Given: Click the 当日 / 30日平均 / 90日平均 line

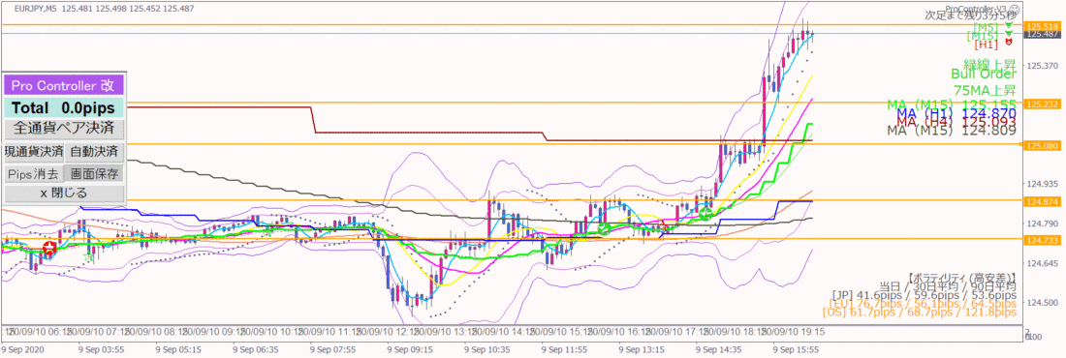Looking at the screenshot, I should click(949, 286).
